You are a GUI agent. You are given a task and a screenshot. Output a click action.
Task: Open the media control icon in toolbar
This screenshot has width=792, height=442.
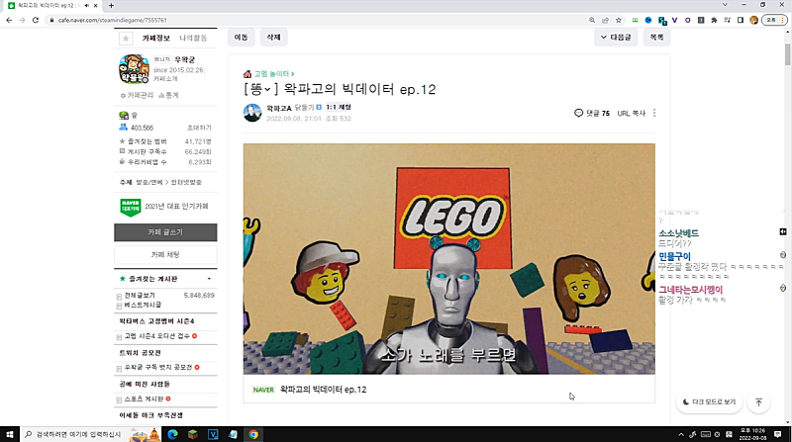click(727, 20)
